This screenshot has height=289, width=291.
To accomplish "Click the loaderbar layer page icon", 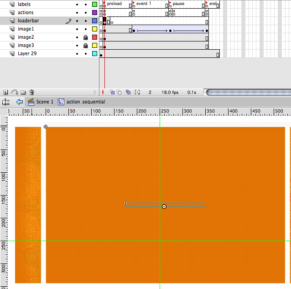I will tap(12, 21).
